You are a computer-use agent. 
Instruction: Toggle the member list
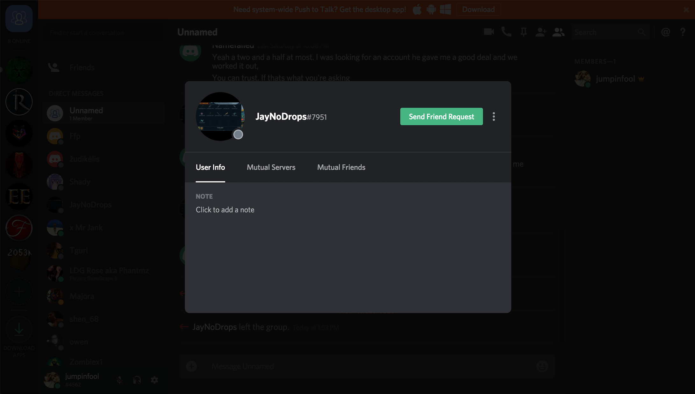click(558, 32)
